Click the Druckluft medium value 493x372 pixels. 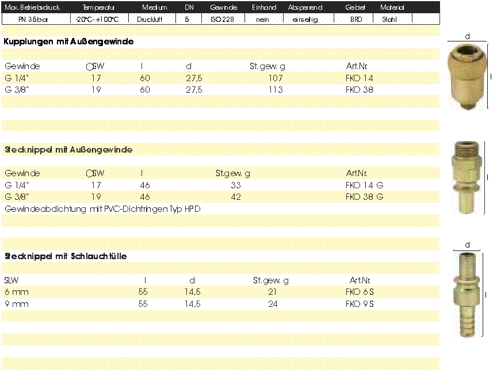[x=150, y=19]
